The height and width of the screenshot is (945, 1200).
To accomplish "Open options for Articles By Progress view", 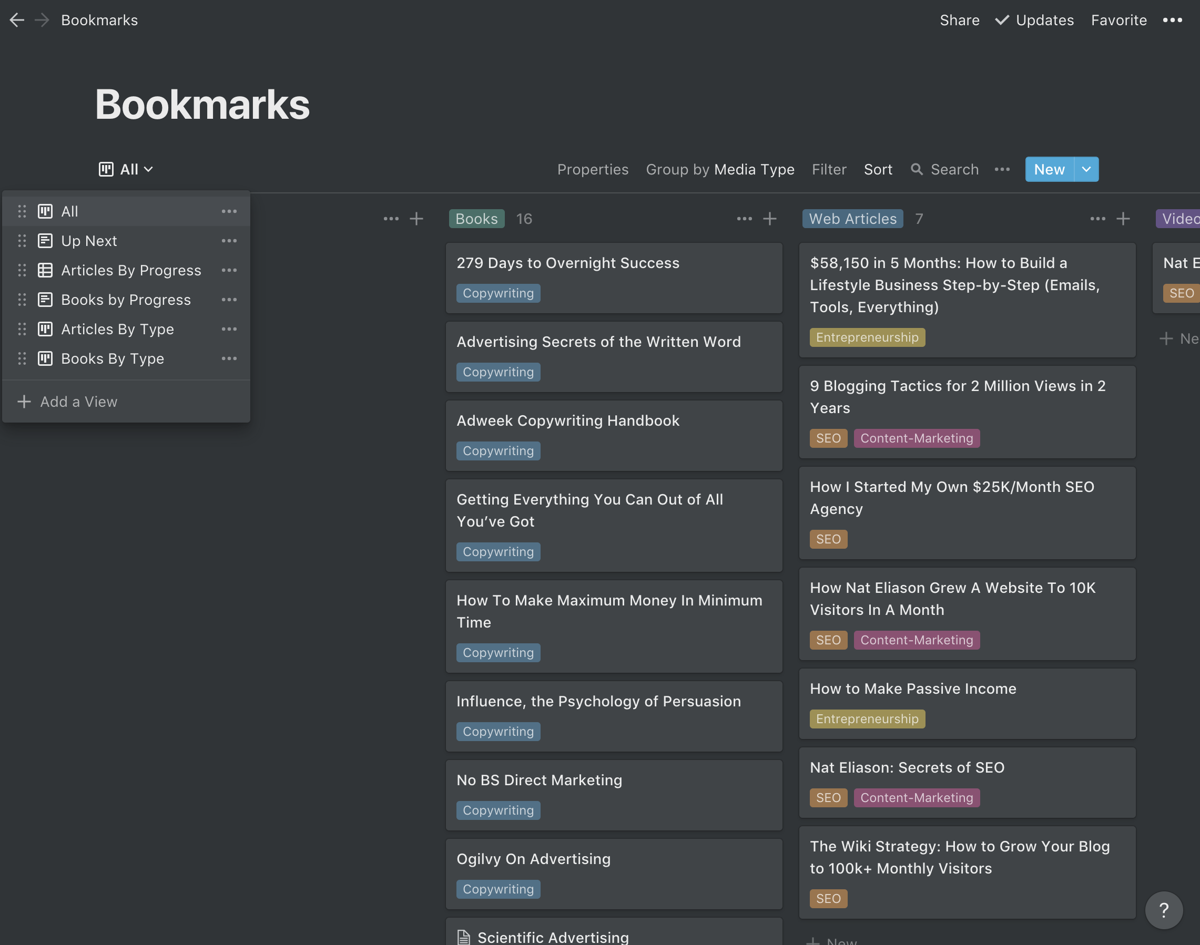I will (229, 271).
